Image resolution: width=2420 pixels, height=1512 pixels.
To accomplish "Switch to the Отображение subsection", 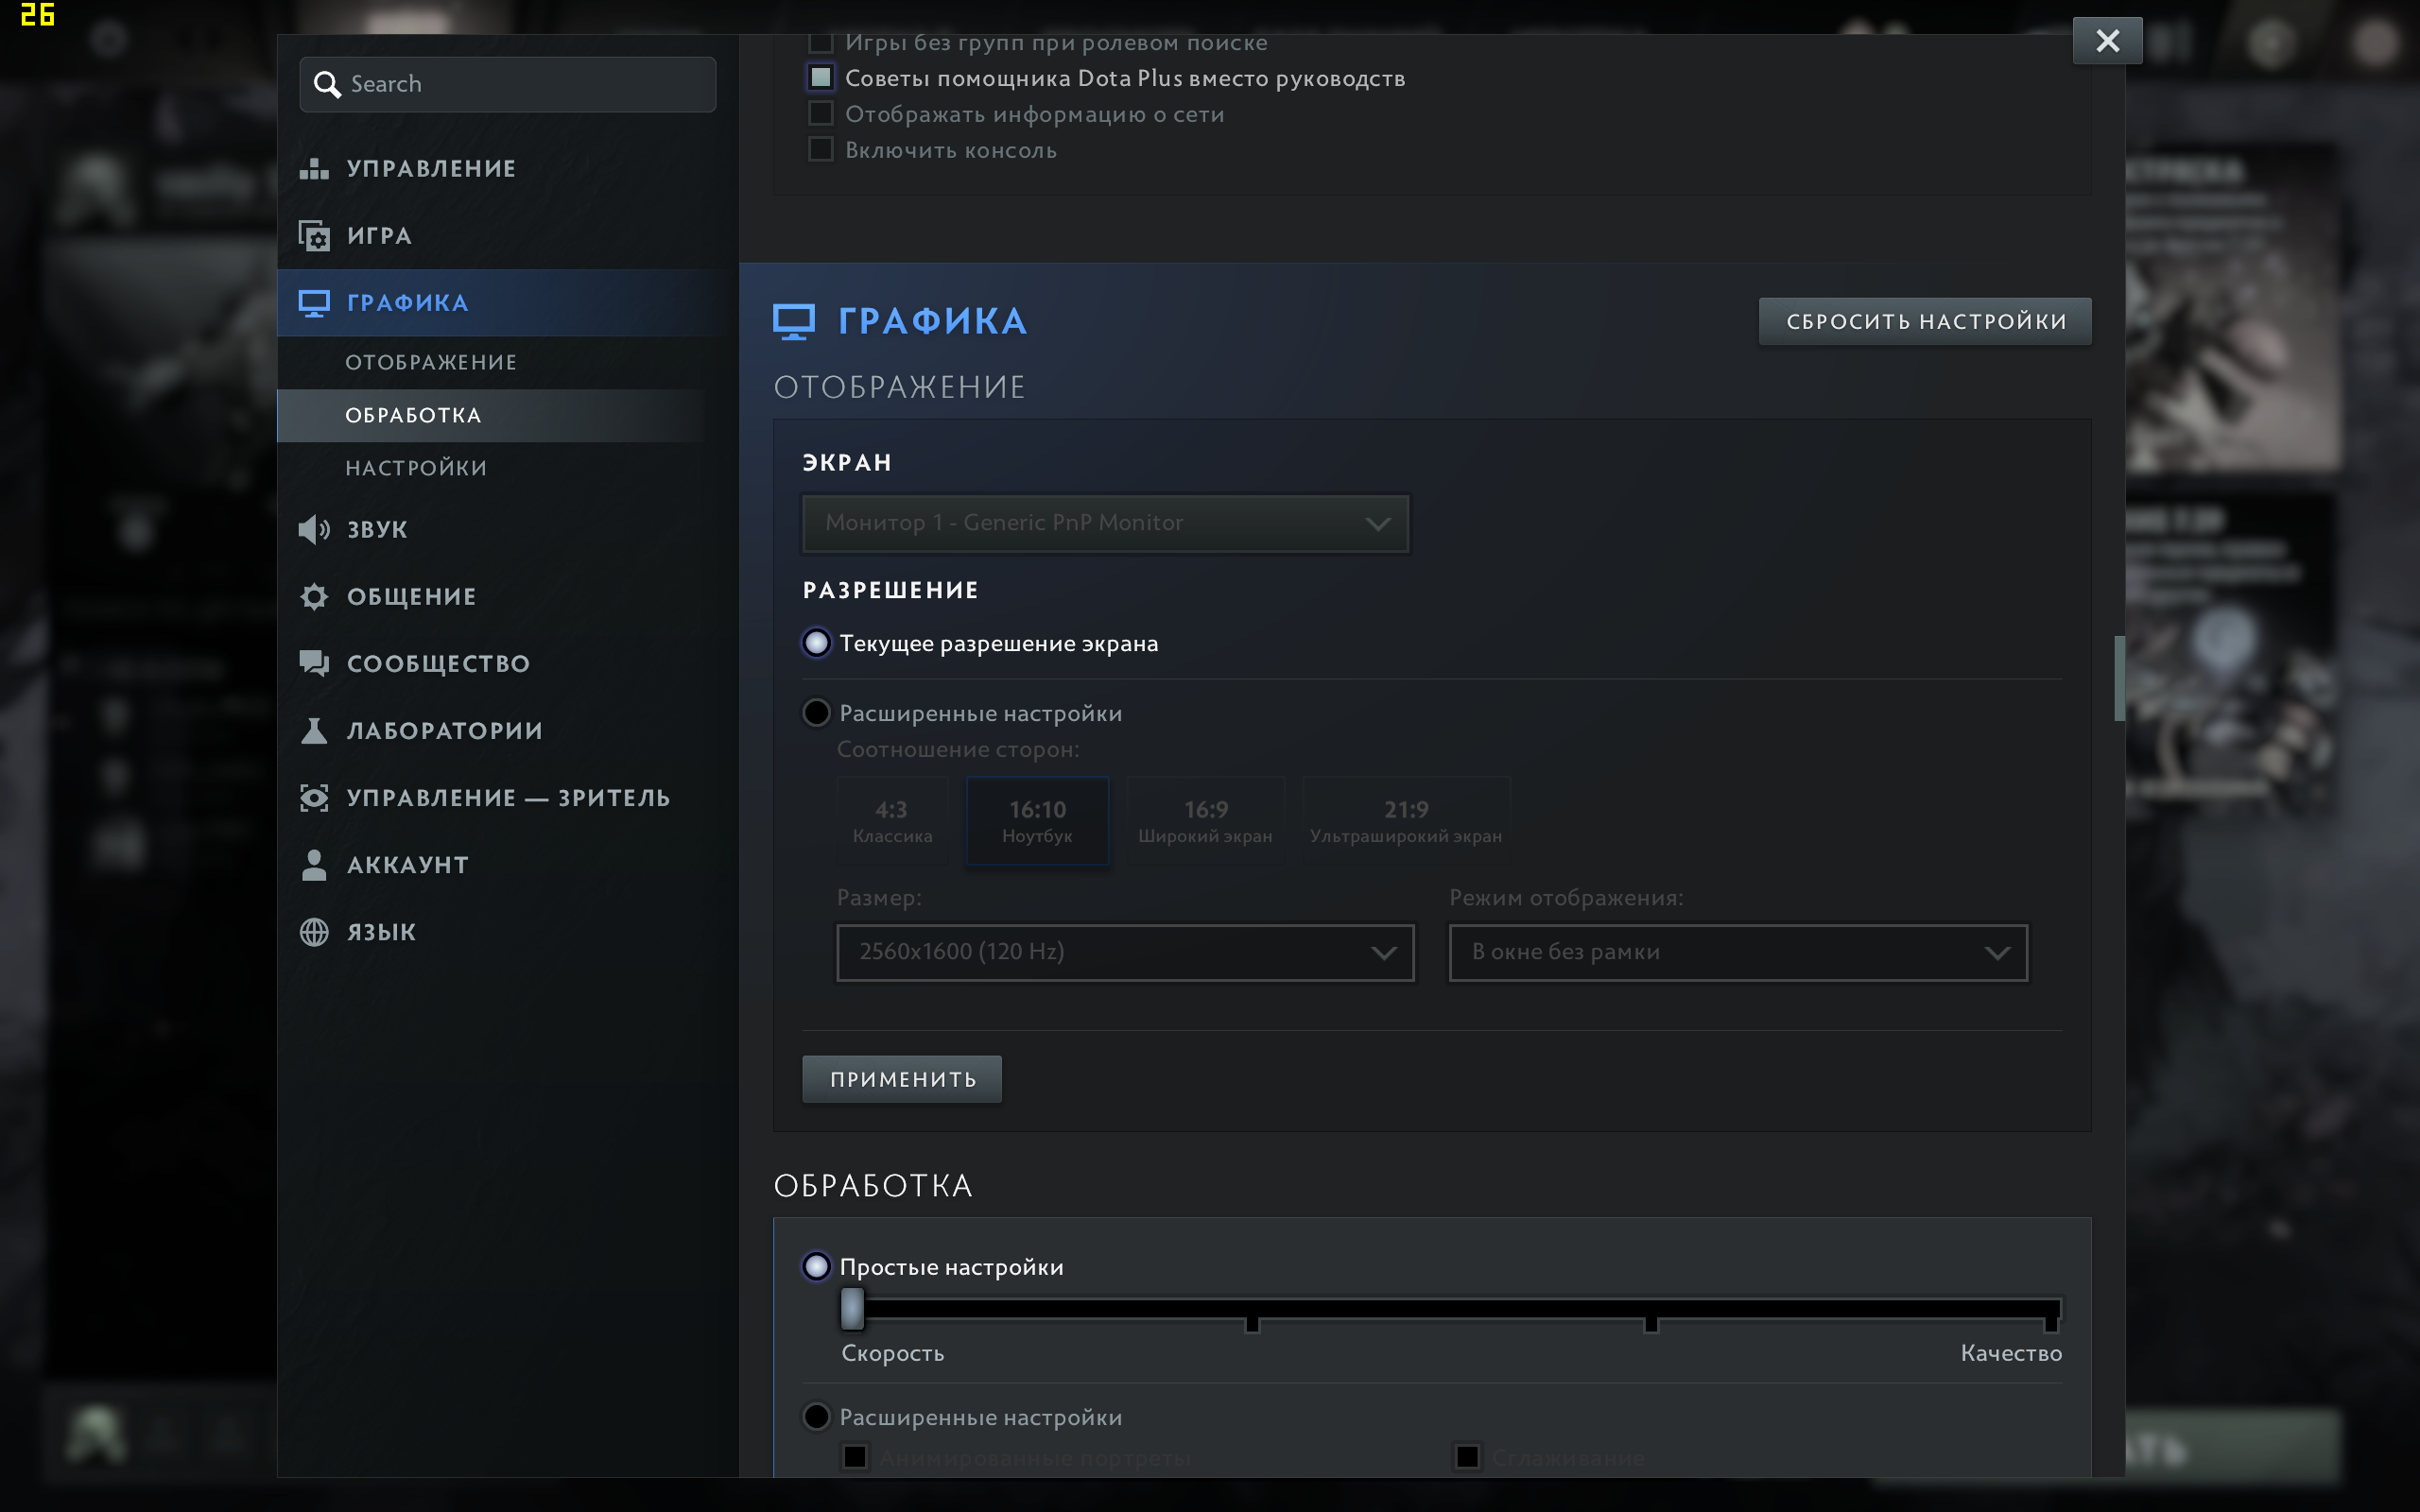I will point(431,362).
